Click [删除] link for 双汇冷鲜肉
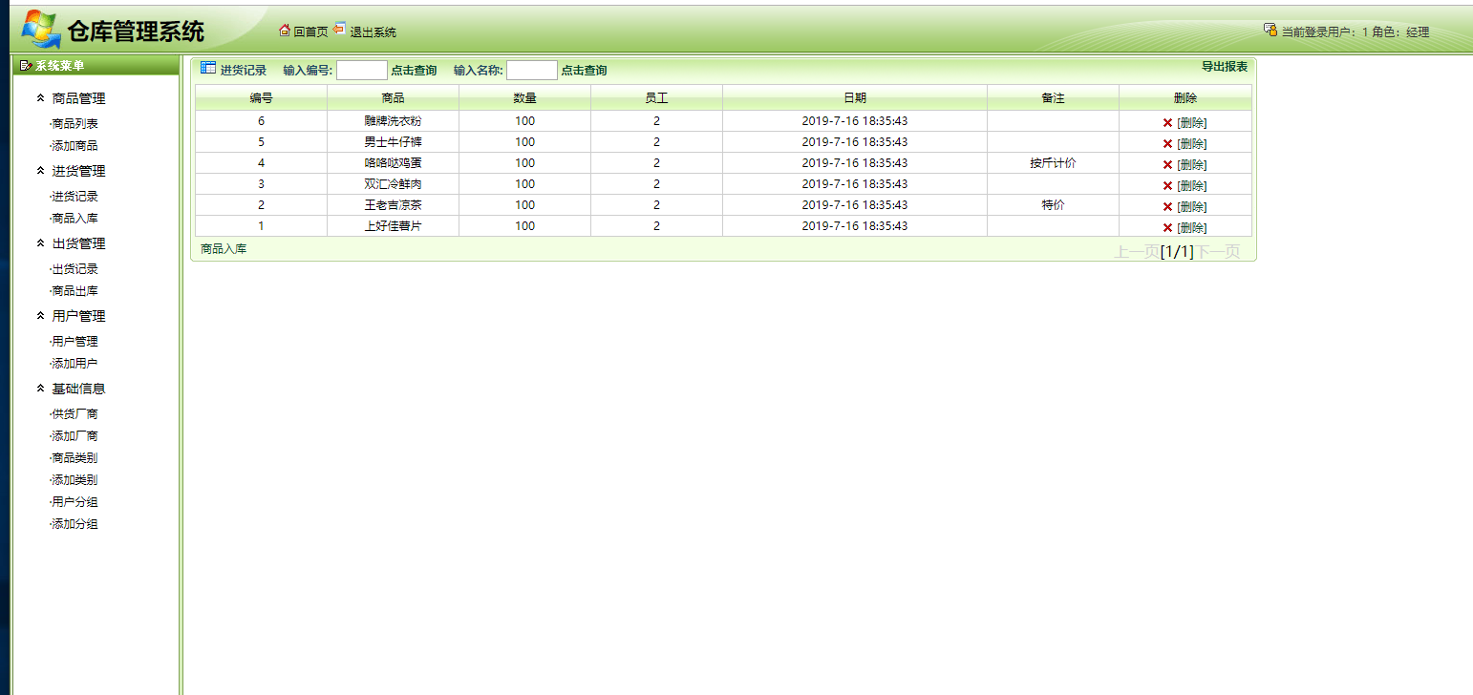 [x=1192, y=186]
